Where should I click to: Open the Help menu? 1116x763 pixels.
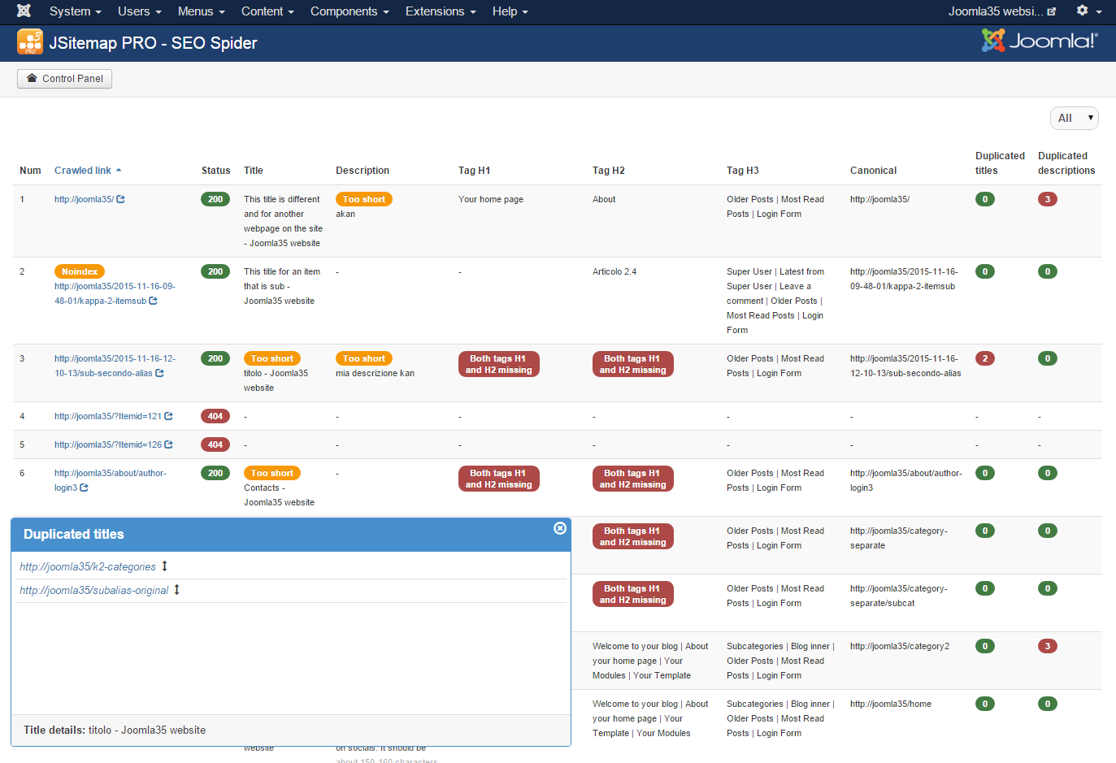tap(510, 11)
